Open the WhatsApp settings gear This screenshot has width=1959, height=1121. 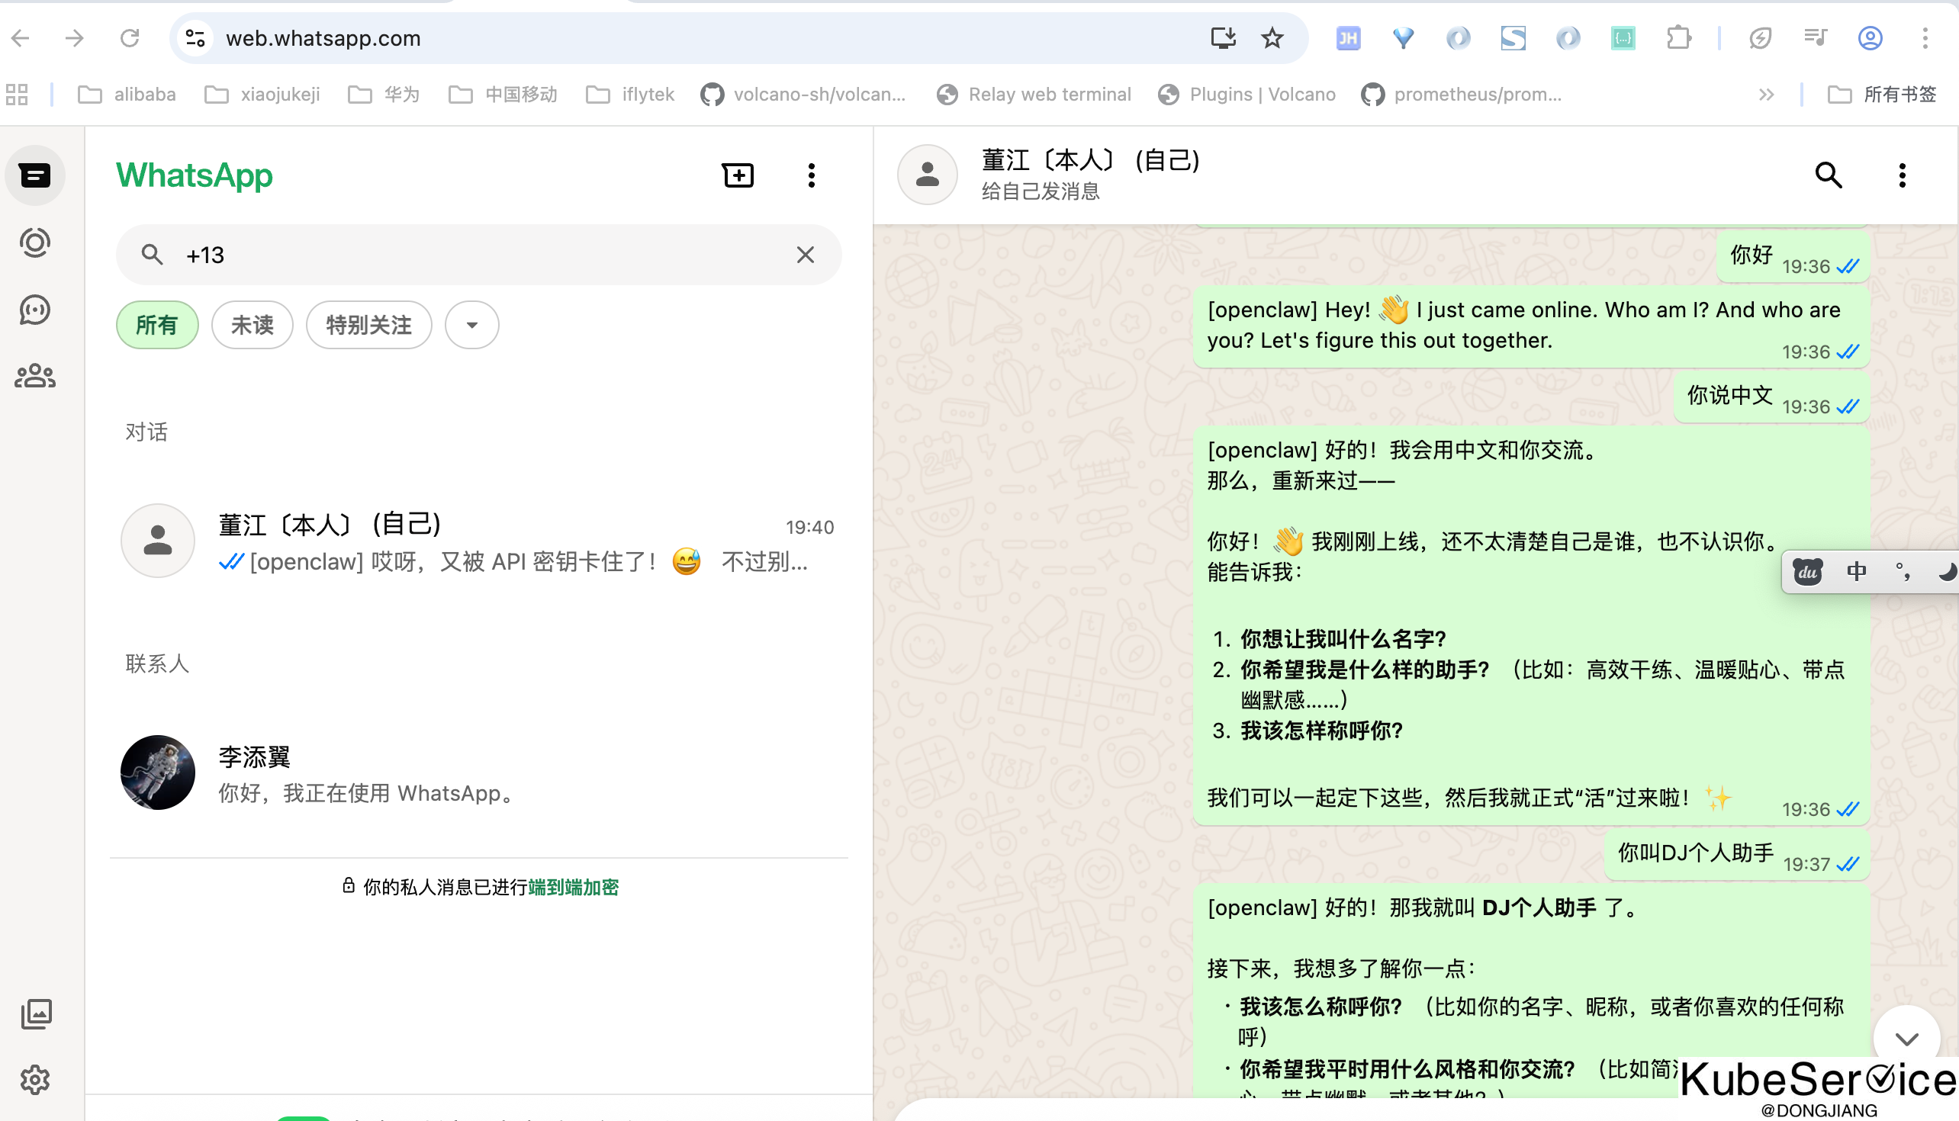[34, 1079]
